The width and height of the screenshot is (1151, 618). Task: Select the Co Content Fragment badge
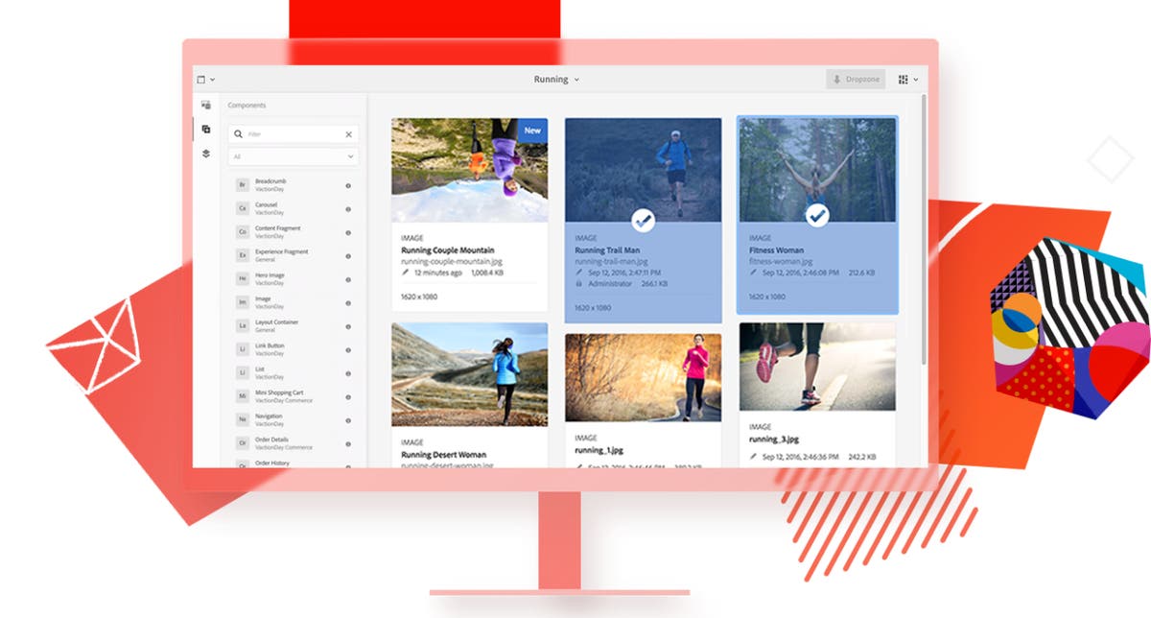[243, 231]
